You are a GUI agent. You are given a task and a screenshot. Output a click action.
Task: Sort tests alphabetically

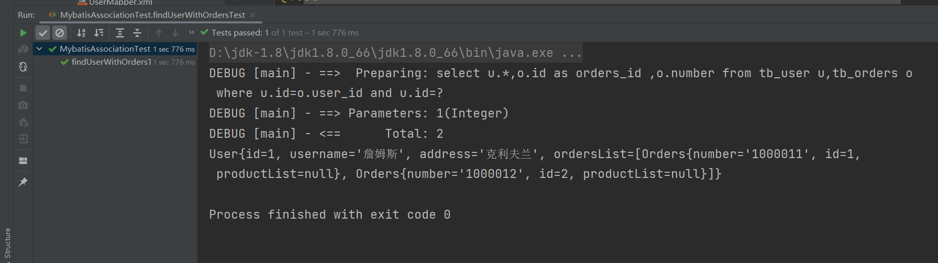tap(81, 33)
